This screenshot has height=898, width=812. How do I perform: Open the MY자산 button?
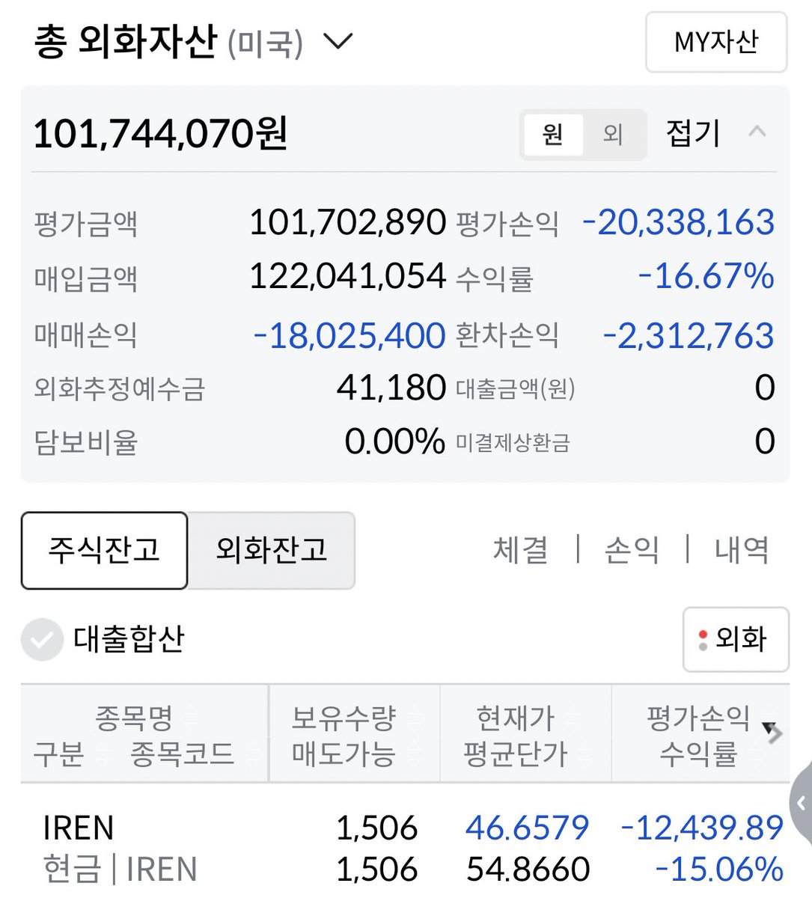click(716, 42)
